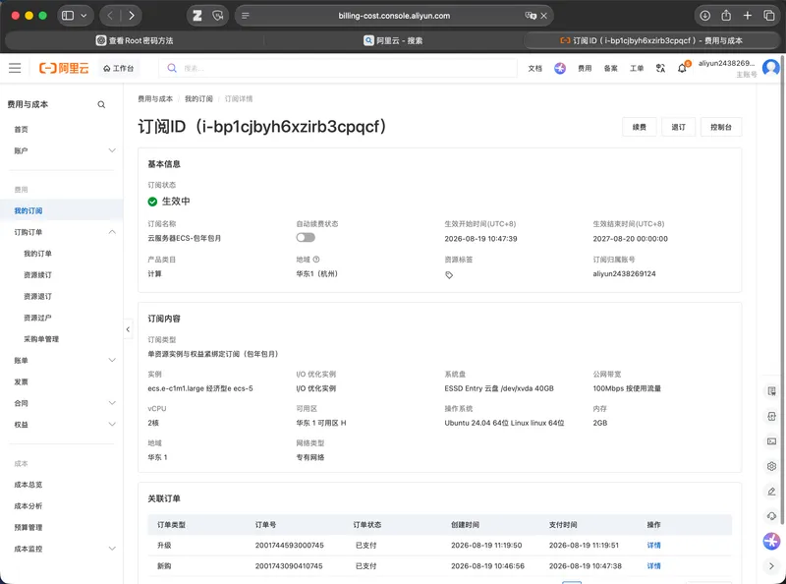Image resolution: width=786 pixels, height=584 pixels.
Task: Go to 费用与成本 breadcrumb
Action: pyautogui.click(x=155, y=99)
